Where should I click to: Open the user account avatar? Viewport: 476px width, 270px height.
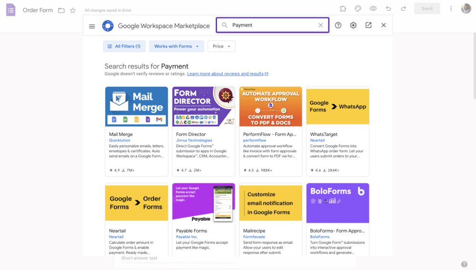tap(466, 9)
